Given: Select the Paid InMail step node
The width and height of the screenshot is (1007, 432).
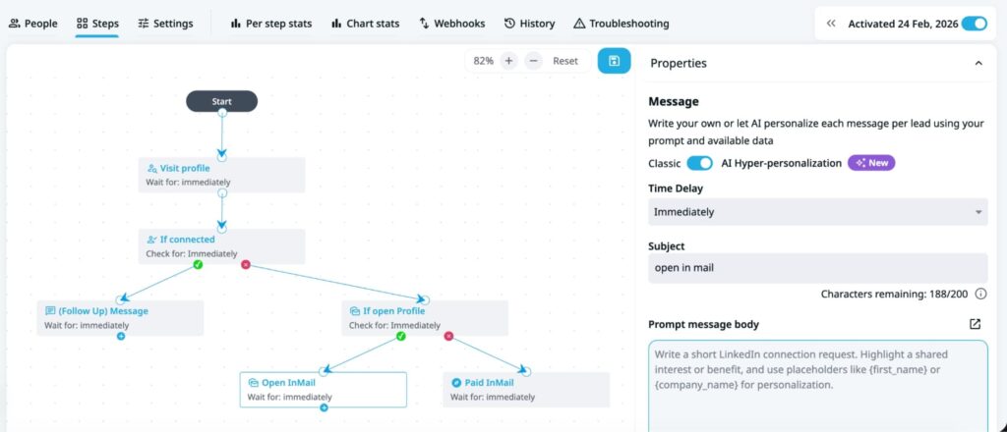Looking at the screenshot, I should (526, 389).
